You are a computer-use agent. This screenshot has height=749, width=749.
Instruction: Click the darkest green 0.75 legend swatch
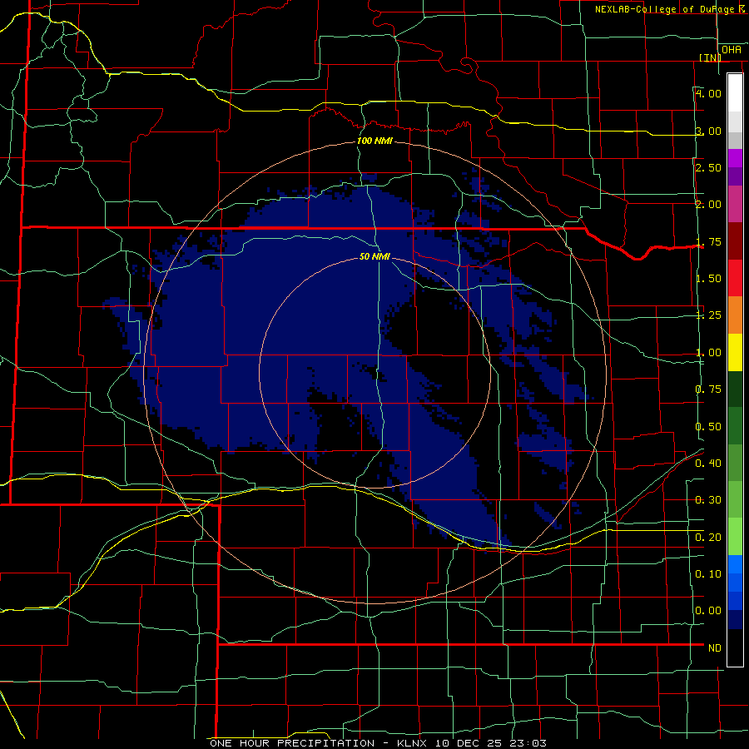coord(735,389)
